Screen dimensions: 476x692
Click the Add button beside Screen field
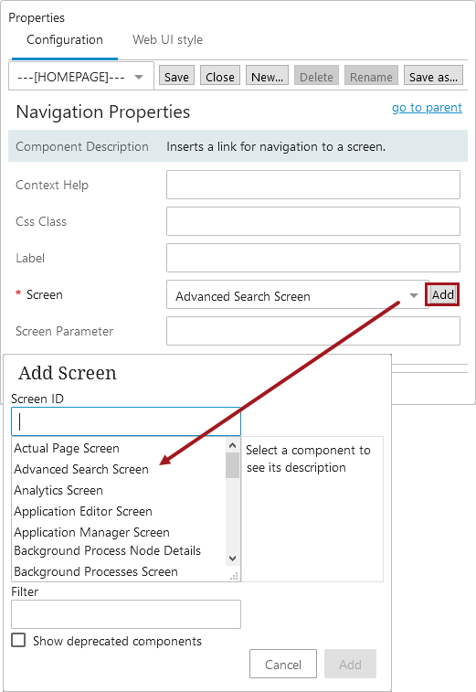click(442, 294)
